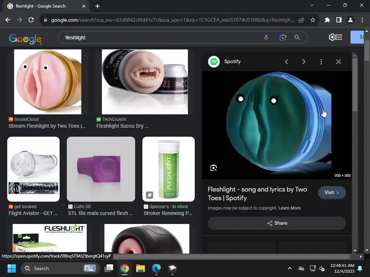
Task: Start voice search with the microphone
Action: 266,38
